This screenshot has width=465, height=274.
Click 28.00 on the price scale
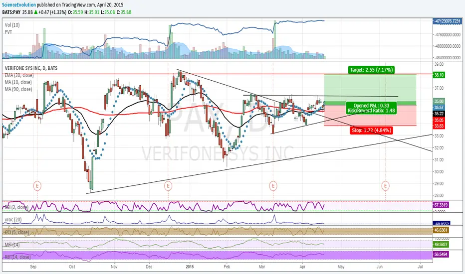(439, 195)
